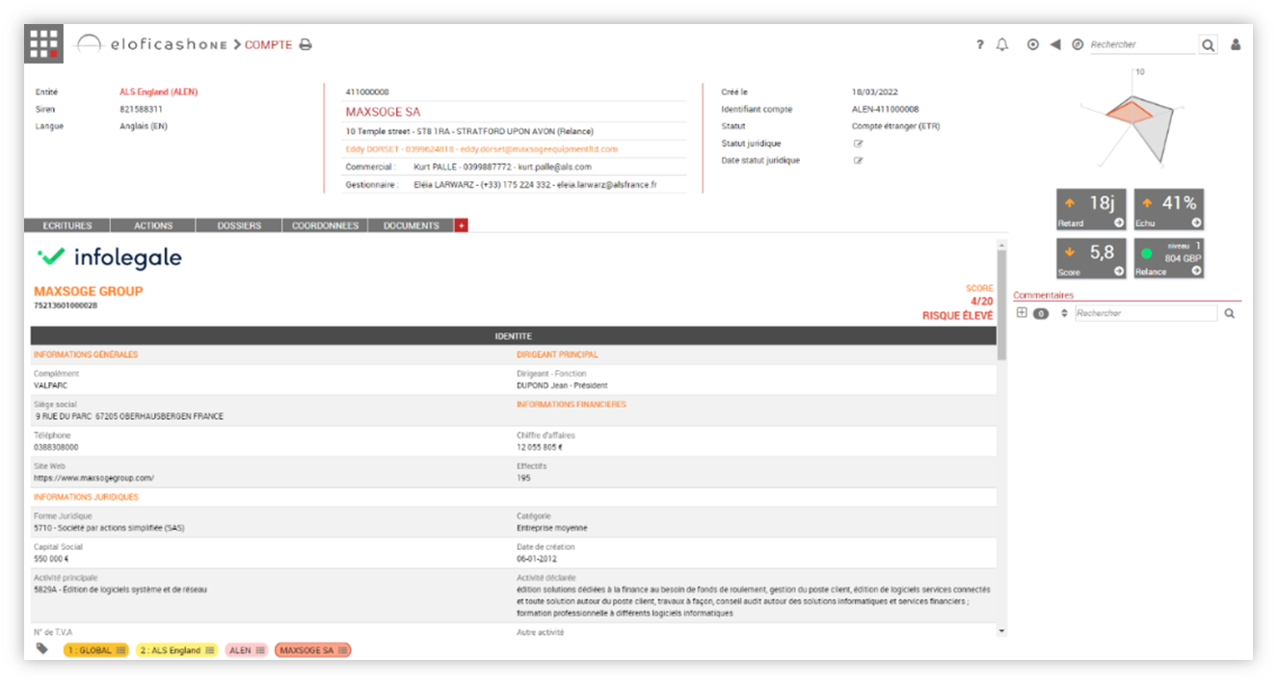
Task: Launch a search with the magnifier icon
Action: point(1208,44)
